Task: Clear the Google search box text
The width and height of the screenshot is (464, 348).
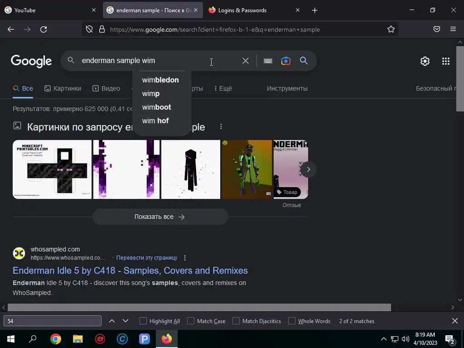Action: coord(245,61)
